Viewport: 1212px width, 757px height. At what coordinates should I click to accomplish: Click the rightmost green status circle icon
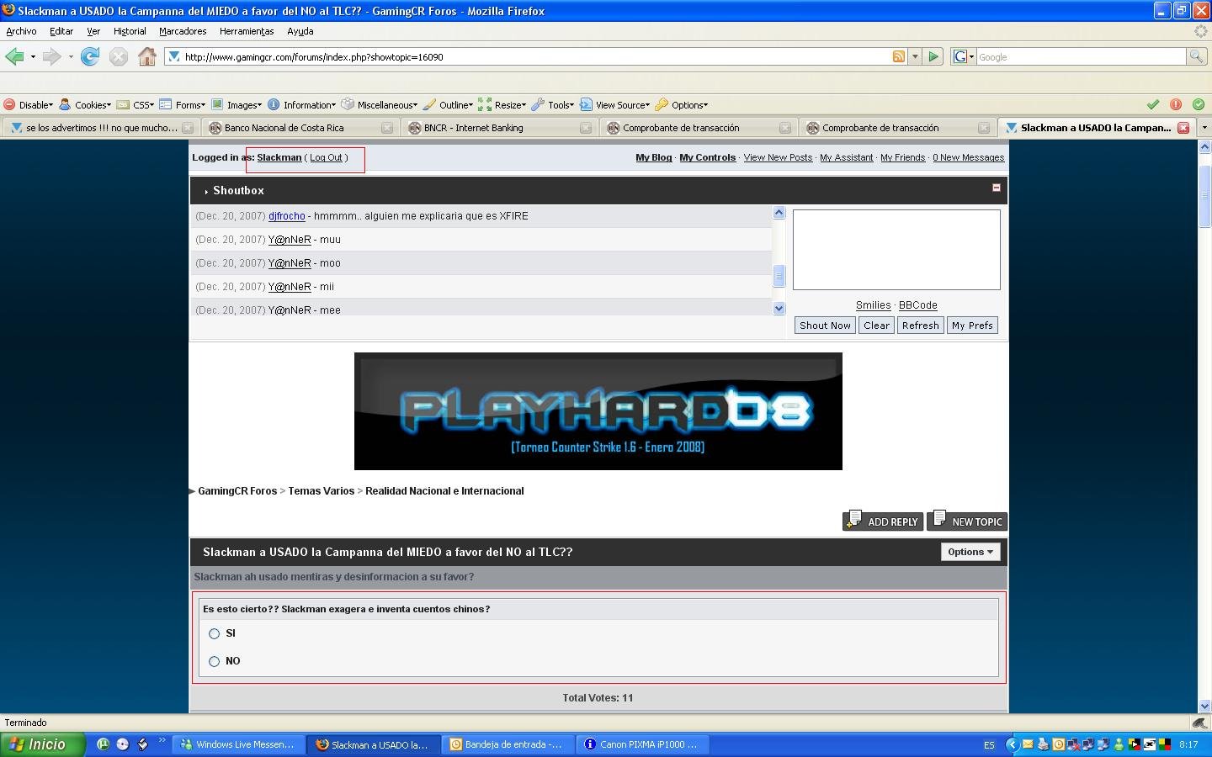[1199, 104]
